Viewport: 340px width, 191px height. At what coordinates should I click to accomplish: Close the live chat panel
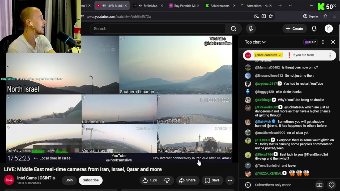click(x=333, y=42)
